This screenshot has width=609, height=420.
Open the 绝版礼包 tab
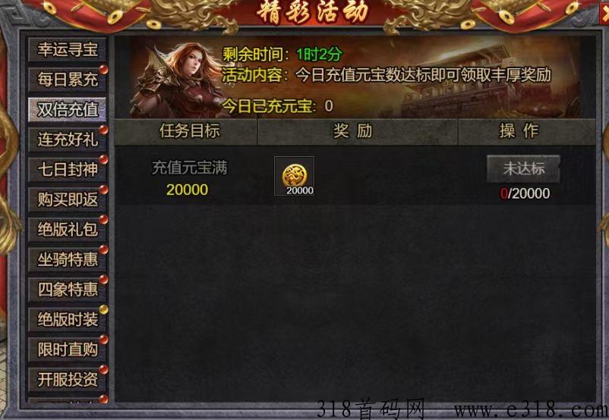67,230
